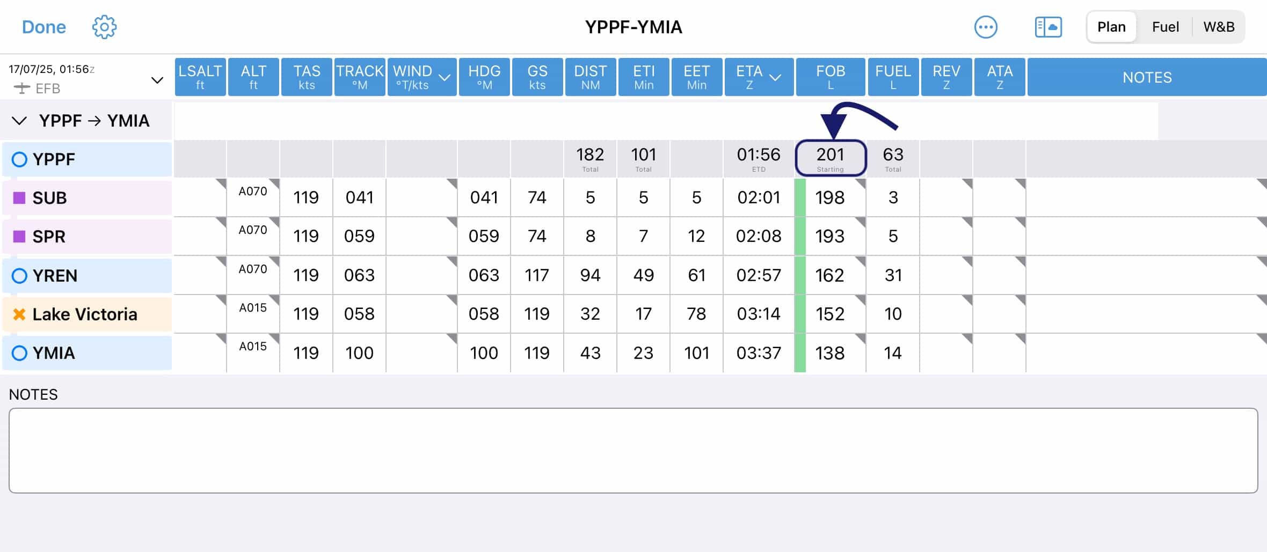Switch to the W&B segment
Viewport: 1267px width, 552px height.
[x=1219, y=27]
